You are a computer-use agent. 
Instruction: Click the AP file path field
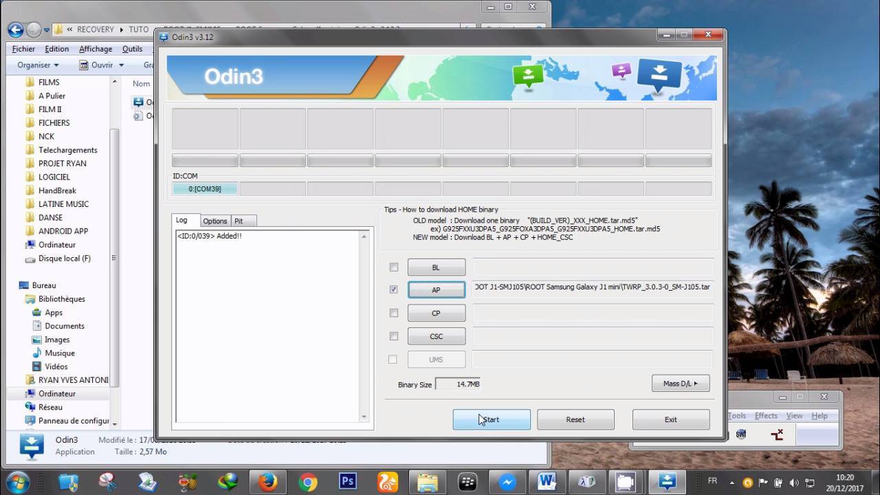(x=593, y=287)
